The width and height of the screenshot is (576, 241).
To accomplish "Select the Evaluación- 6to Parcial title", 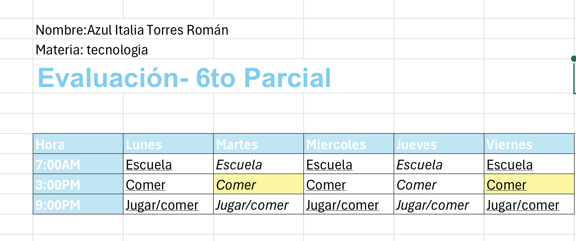I will point(184,78).
